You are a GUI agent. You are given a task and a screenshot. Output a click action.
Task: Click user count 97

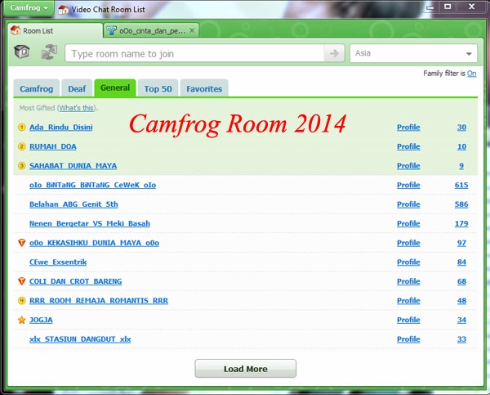pyautogui.click(x=461, y=243)
